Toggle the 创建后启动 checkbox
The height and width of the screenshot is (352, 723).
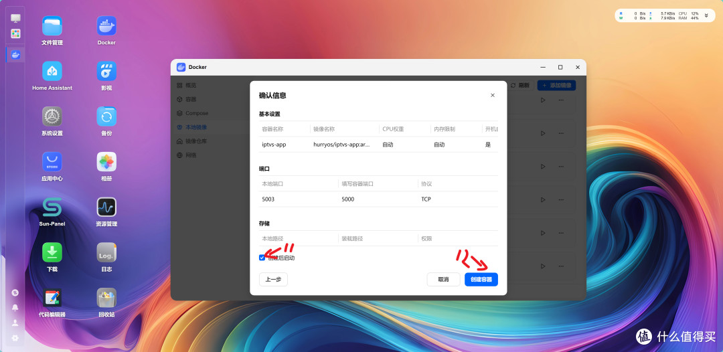click(262, 258)
